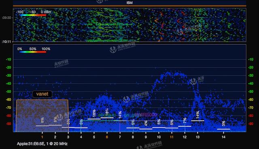Click the ISM band header
The image size is (259, 149).
click(x=129, y=3)
